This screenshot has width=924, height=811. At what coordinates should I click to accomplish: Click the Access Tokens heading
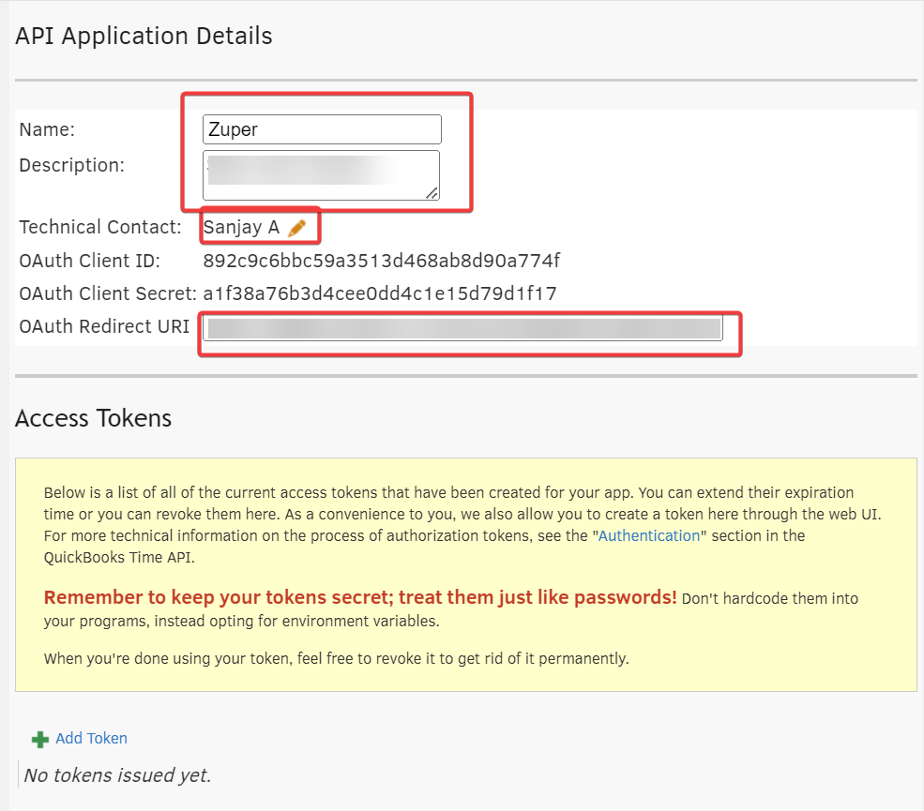(94, 418)
